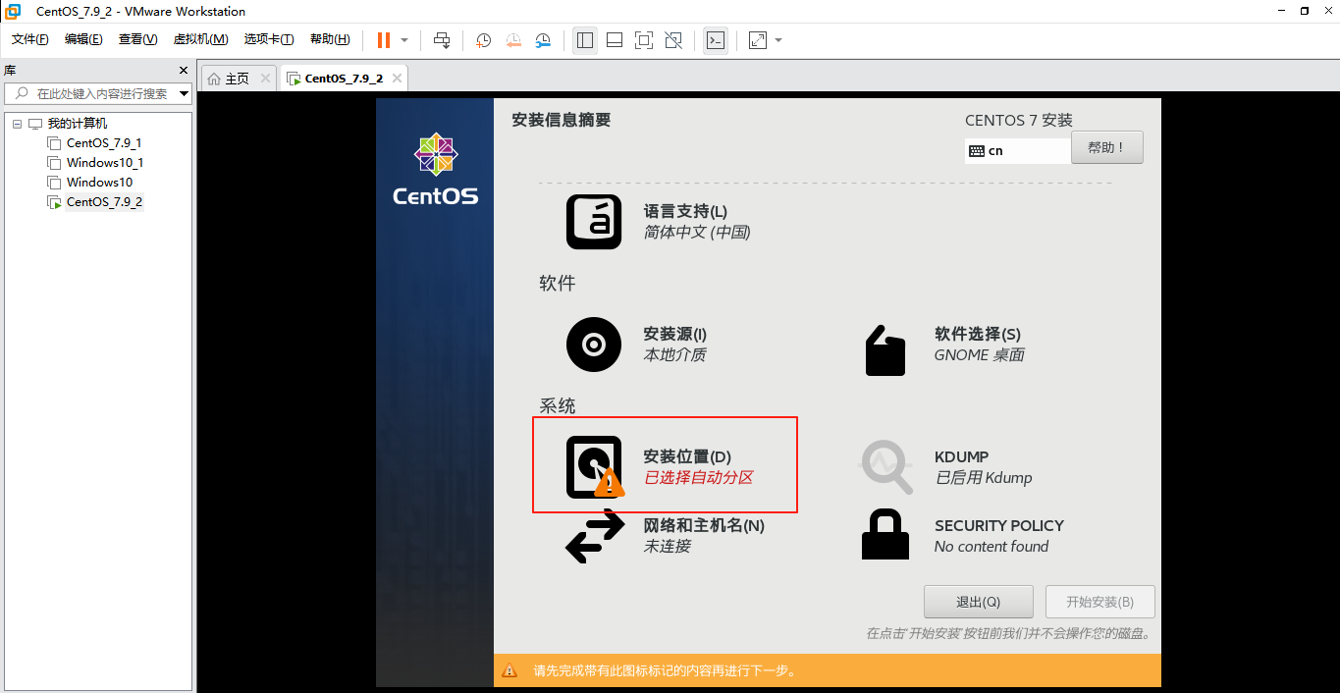This screenshot has height=693, width=1340.
Task: Switch to the 主页 tab
Action: pyautogui.click(x=238, y=79)
